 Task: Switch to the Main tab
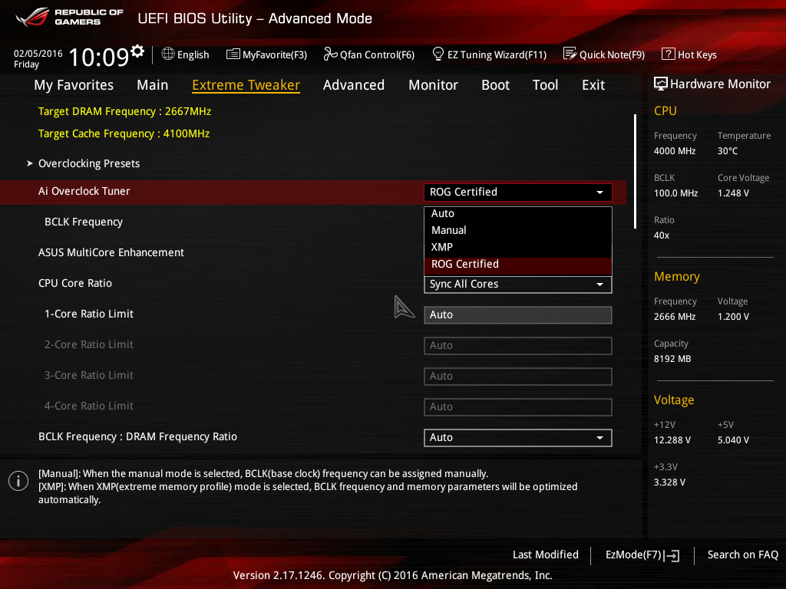(153, 85)
